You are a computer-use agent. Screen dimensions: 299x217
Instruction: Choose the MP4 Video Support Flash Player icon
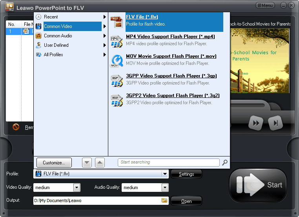tap(117, 41)
